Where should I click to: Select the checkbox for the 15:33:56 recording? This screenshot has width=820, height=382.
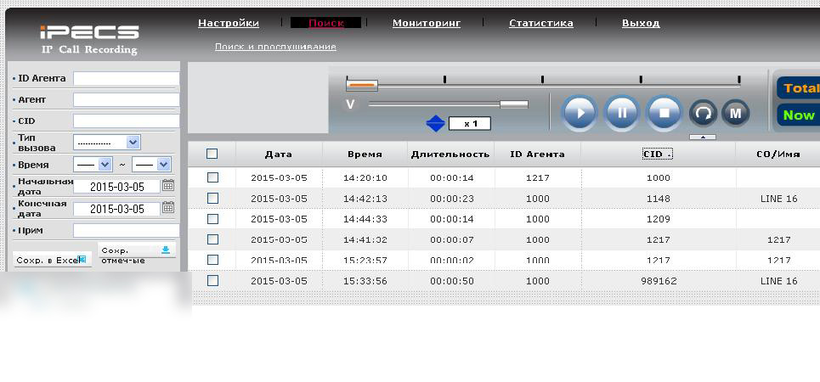pos(212,281)
